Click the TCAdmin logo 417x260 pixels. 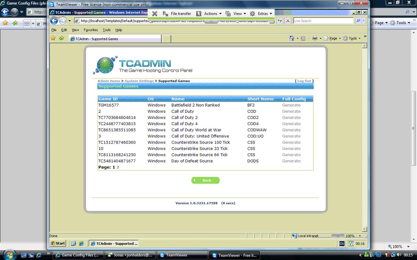pyautogui.click(x=143, y=65)
